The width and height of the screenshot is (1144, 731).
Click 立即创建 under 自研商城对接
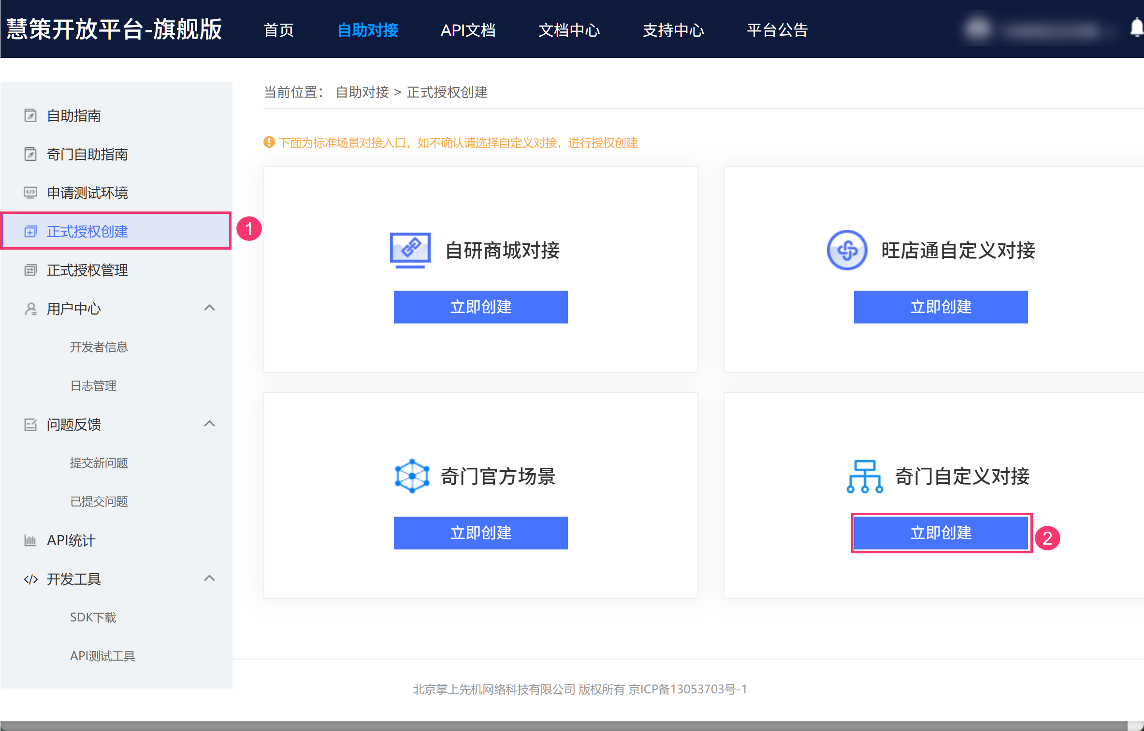480,307
